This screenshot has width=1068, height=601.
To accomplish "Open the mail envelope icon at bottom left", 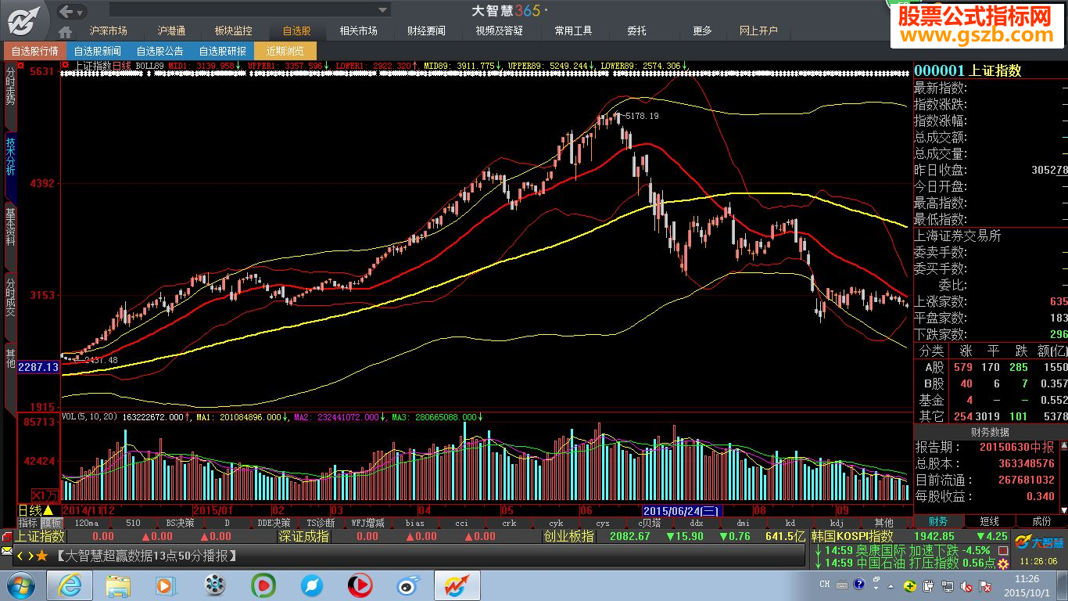I will click(7, 552).
